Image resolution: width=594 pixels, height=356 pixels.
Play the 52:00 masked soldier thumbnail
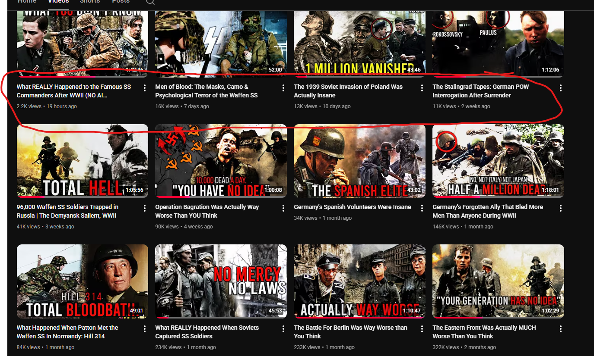[x=221, y=43]
